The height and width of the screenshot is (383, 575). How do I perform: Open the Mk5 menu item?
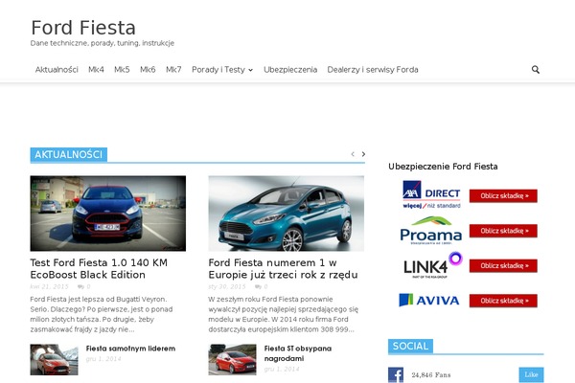click(x=122, y=70)
